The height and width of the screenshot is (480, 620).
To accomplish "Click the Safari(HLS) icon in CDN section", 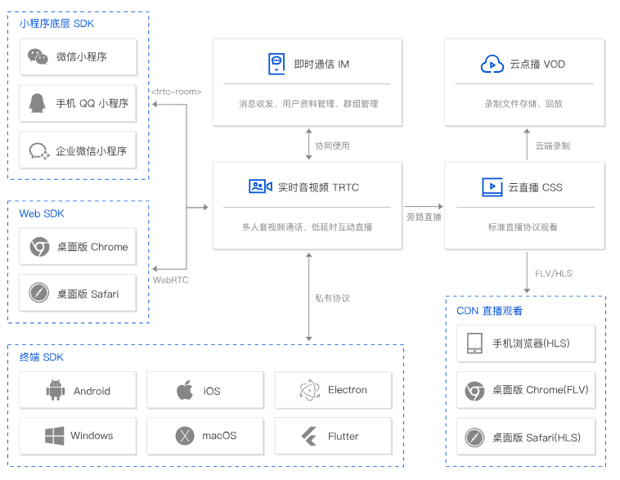I will coord(474,437).
